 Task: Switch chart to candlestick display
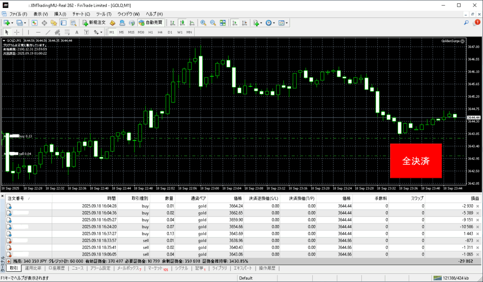[x=182, y=23]
